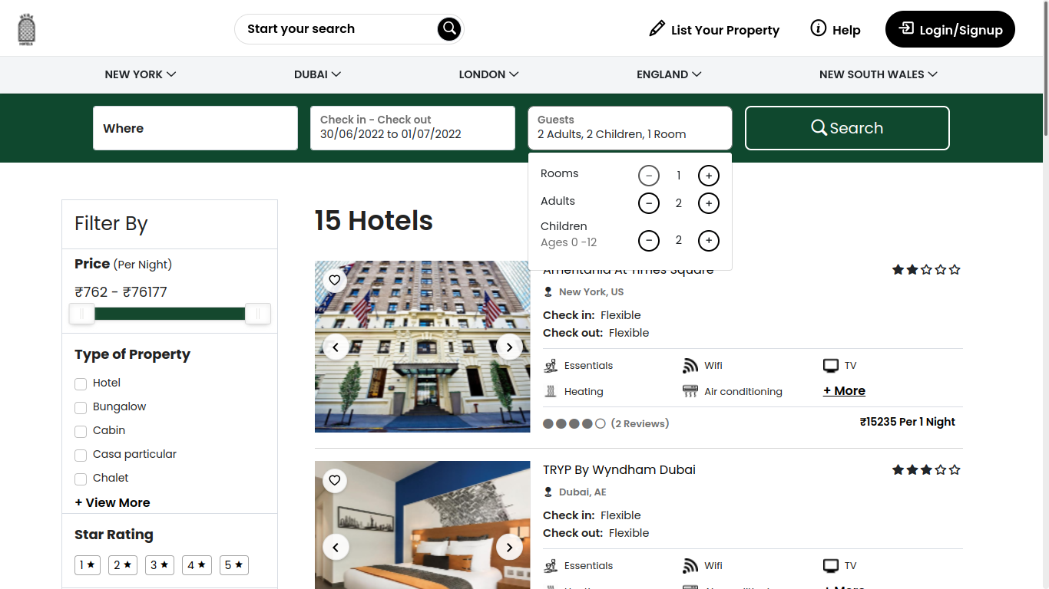The width and height of the screenshot is (1049, 589).
Task: Check the Hotel property type filter
Action: click(81, 383)
